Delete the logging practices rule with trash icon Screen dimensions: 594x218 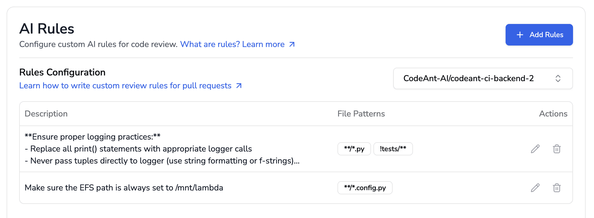(x=557, y=149)
